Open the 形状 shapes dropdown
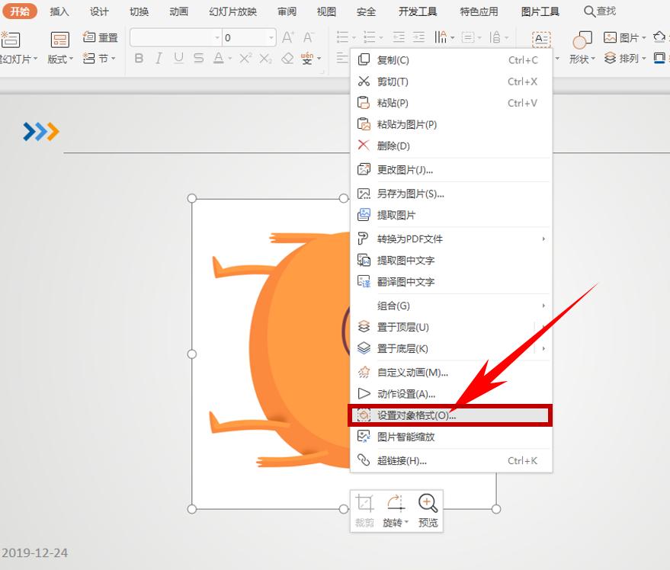 pos(582,58)
